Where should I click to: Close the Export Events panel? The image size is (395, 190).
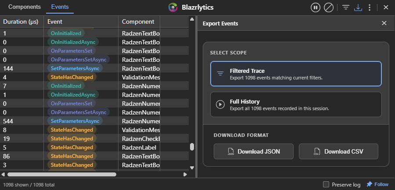coord(384,23)
